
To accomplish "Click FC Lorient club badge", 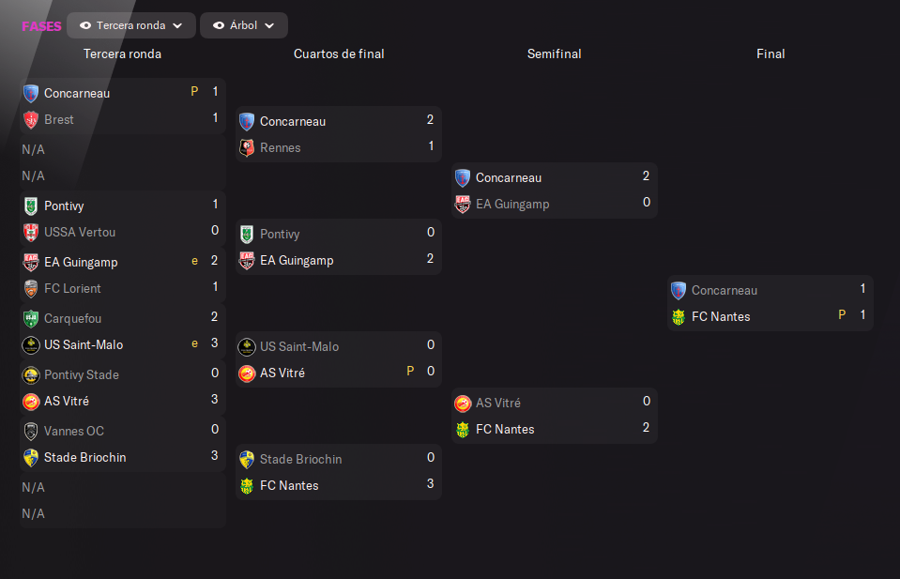I will 31,288.
